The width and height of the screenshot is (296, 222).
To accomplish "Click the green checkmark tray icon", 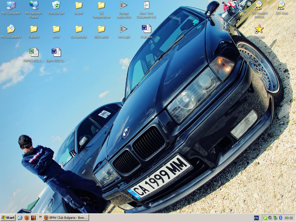I will coord(265,218).
